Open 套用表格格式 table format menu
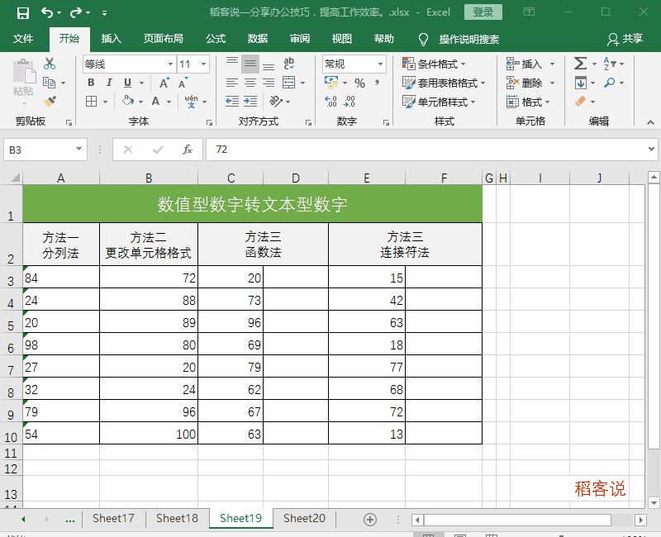The image size is (661, 537). point(444,83)
